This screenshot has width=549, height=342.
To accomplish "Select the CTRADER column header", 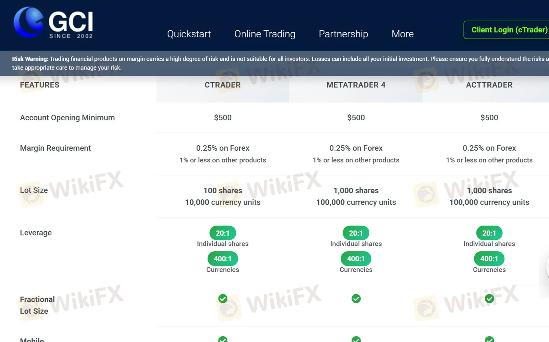I will pos(223,85).
